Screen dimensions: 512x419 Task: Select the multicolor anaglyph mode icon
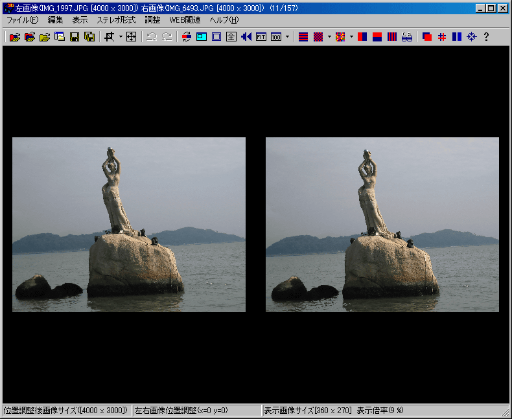pyautogui.click(x=340, y=36)
